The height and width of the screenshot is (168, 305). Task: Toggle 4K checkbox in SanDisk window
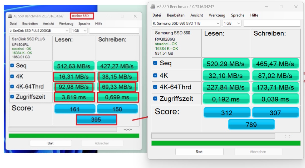(x=12, y=76)
